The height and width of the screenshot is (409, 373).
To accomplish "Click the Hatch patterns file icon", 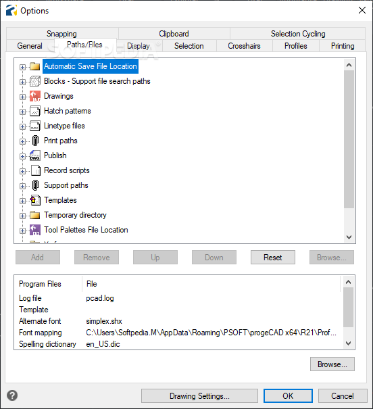I will click(34, 111).
